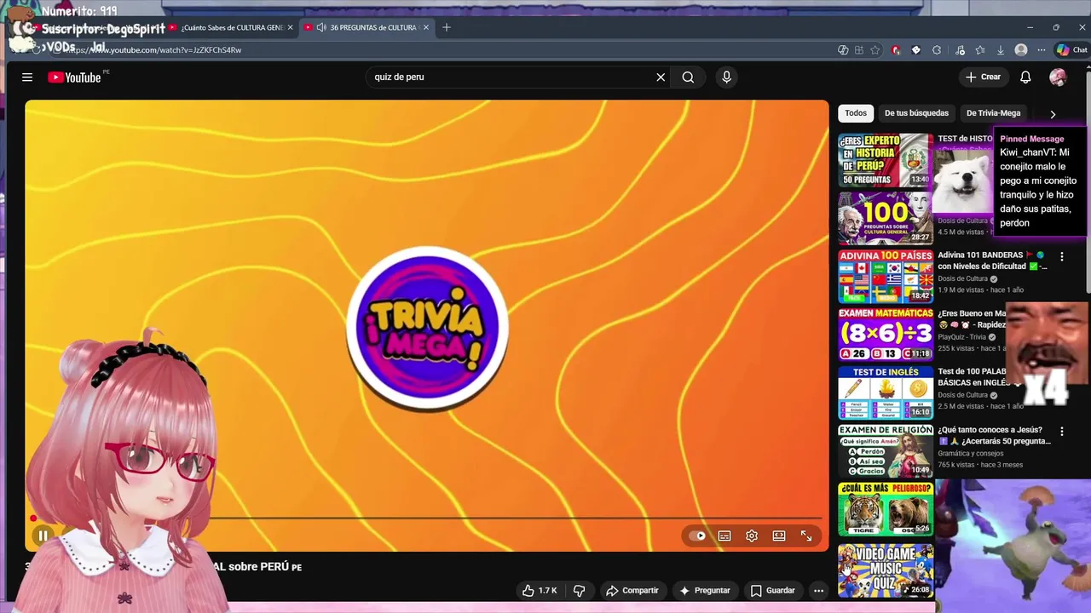Clear the 'quiz de peru' search text
The height and width of the screenshot is (613, 1091).
[661, 77]
